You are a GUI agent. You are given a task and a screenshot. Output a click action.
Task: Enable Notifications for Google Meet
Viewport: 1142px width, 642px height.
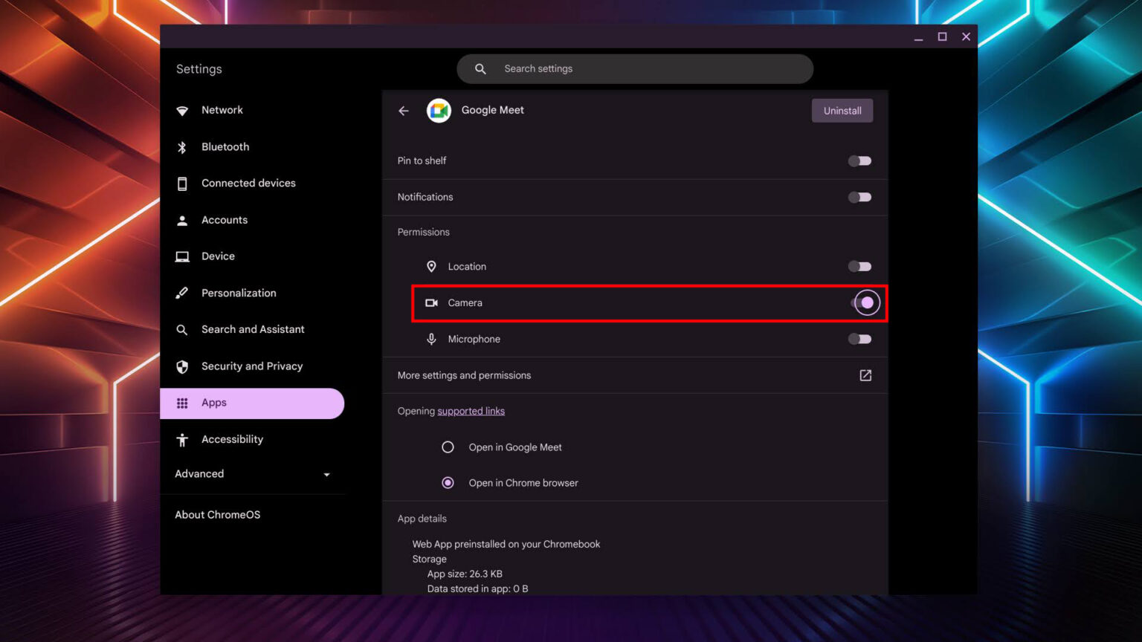click(859, 197)
